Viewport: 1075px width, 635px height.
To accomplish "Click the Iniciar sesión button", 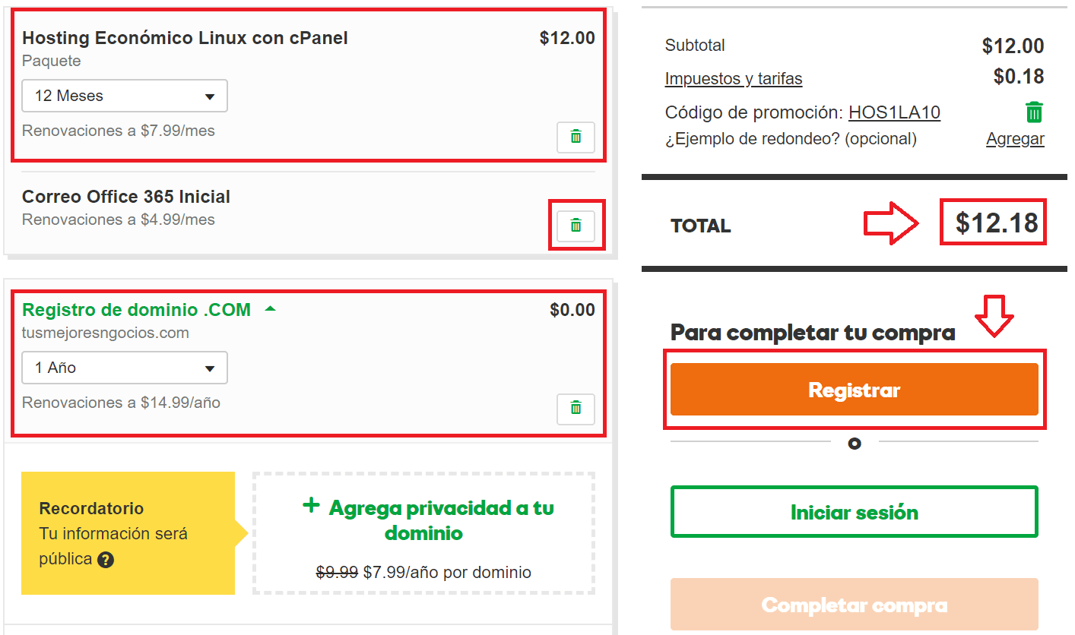I will 854,512.
